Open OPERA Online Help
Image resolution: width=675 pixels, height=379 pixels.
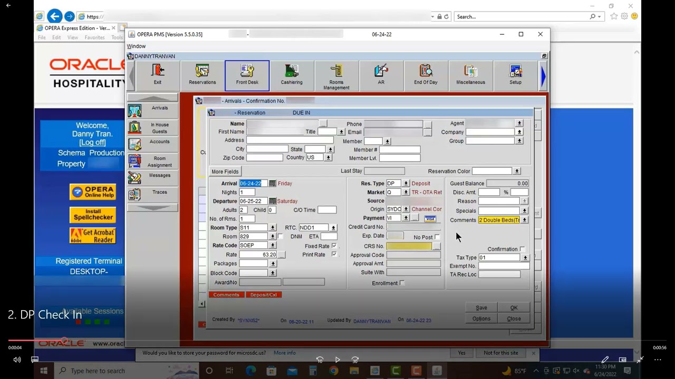(93, 192)
